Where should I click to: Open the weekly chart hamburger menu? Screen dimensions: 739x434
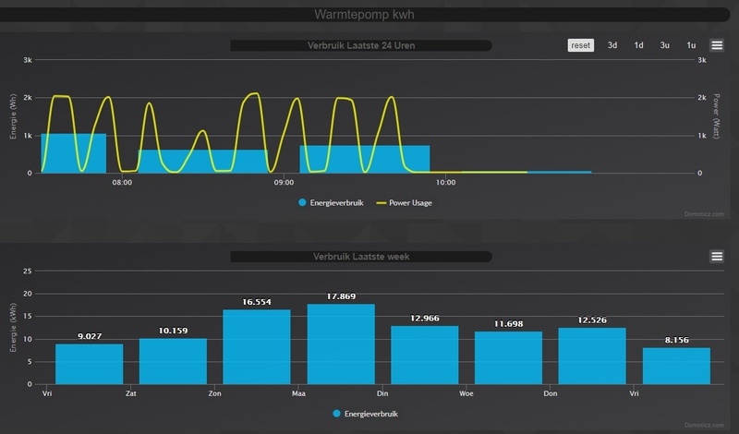click(717, 256)
